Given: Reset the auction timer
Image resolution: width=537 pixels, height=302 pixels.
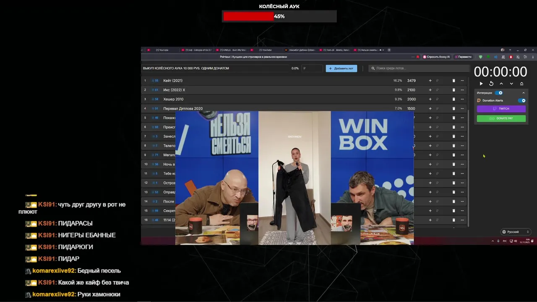Looking at the screenshot, I should (491, 83).
